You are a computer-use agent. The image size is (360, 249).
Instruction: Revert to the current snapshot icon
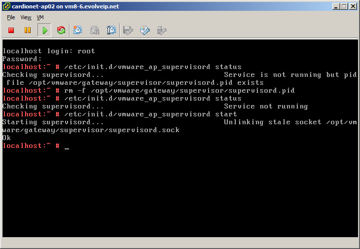coord(95,31)
